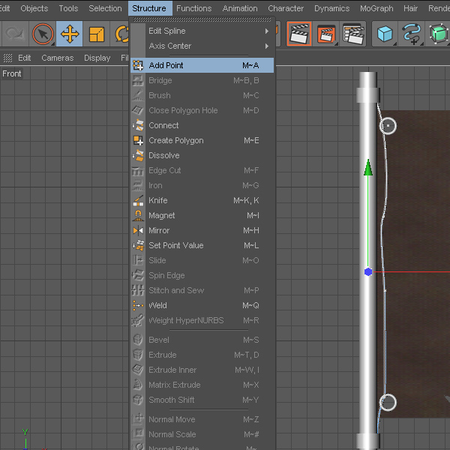The height and width of the screenshot is (450, 450).
Task: Open the Functions menu
Action: (194, 8)
